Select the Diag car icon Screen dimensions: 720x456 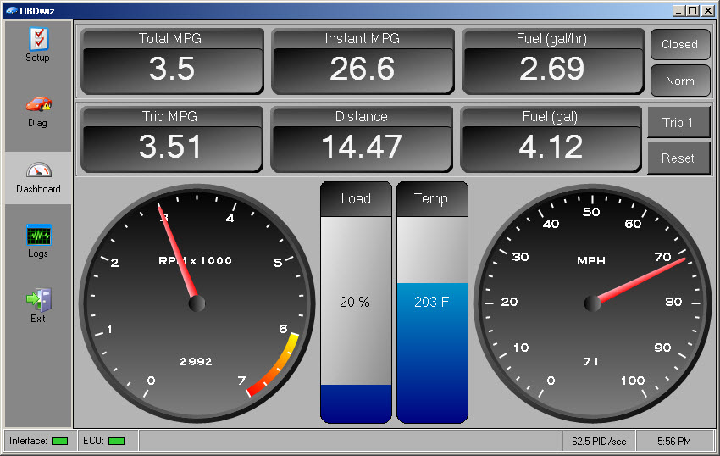[38, 104]
